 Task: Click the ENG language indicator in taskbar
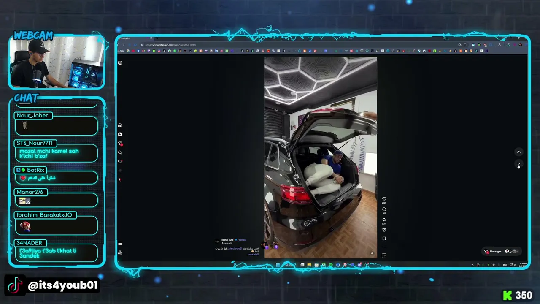point(505,265)
